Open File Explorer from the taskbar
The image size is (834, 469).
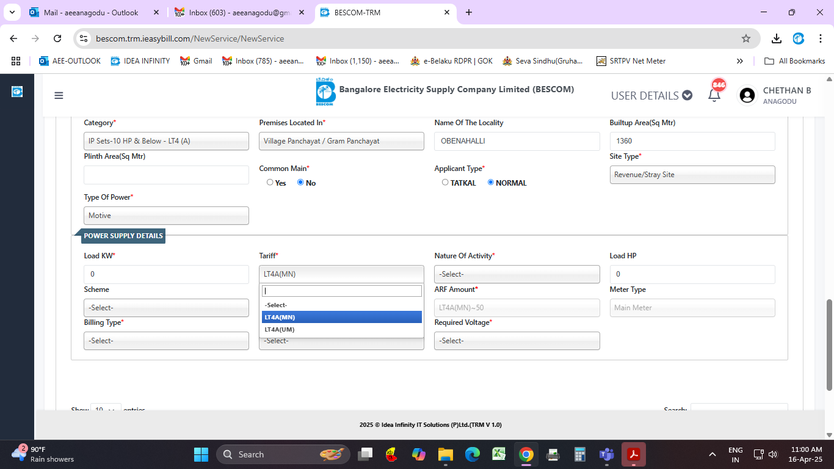pos(445,454)
